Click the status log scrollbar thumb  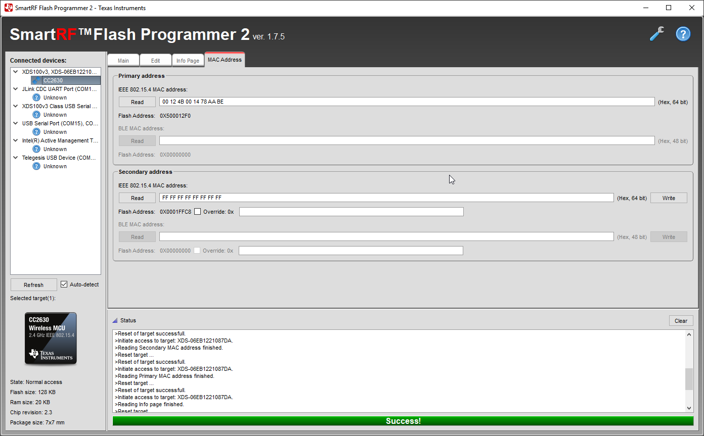(689, 379)
